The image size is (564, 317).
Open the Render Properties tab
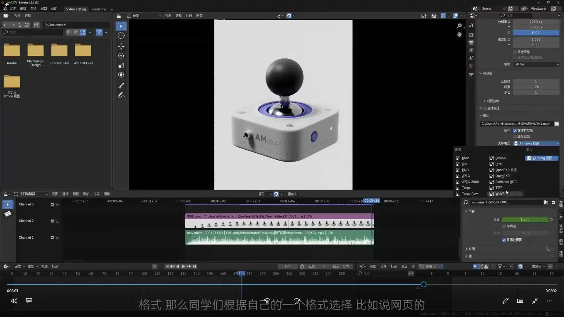coord(471,34)
